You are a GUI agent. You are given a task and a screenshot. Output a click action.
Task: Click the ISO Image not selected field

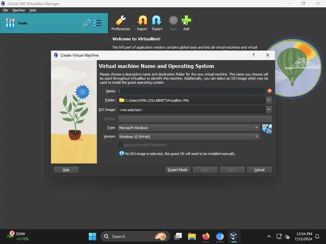(192, 110)
